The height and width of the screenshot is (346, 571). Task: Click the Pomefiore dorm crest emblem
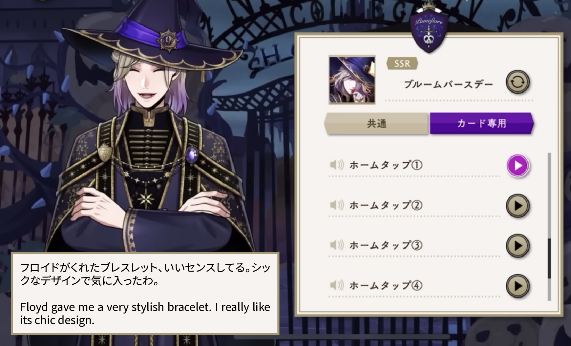coord(429,31)
